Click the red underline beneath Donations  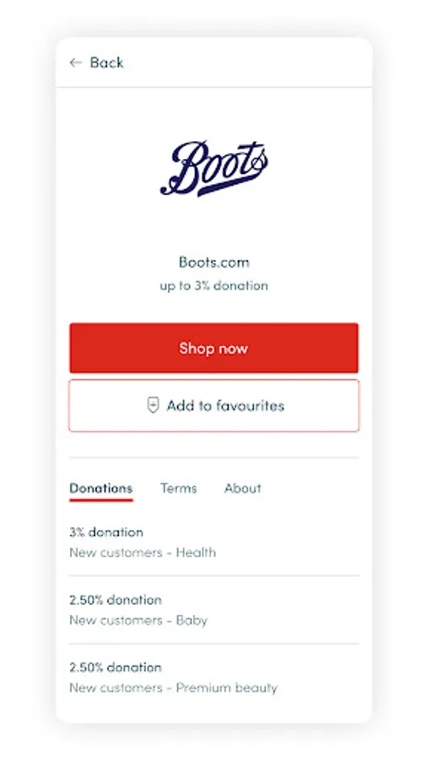pyautogui.click(x=100, y=500)
